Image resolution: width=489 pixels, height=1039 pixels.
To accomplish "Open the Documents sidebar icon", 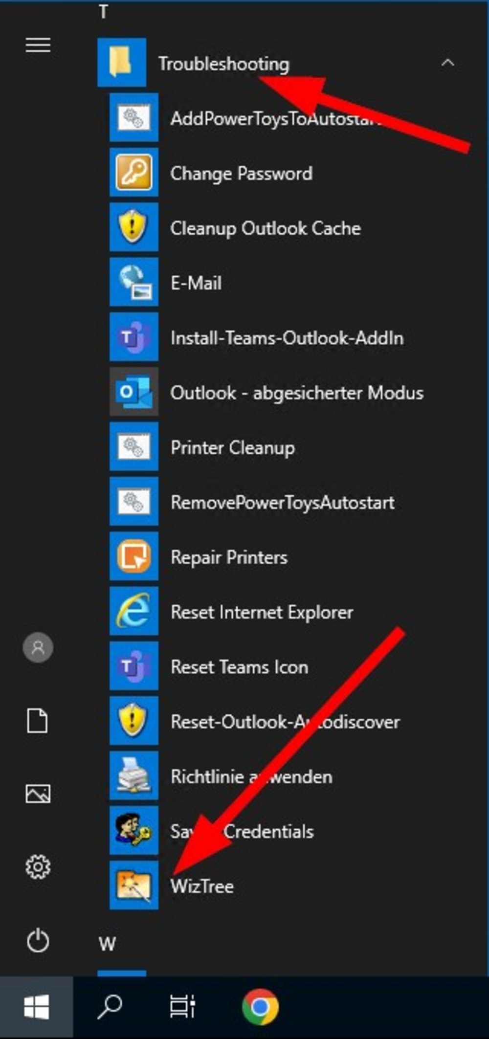I will pos(38,721).
